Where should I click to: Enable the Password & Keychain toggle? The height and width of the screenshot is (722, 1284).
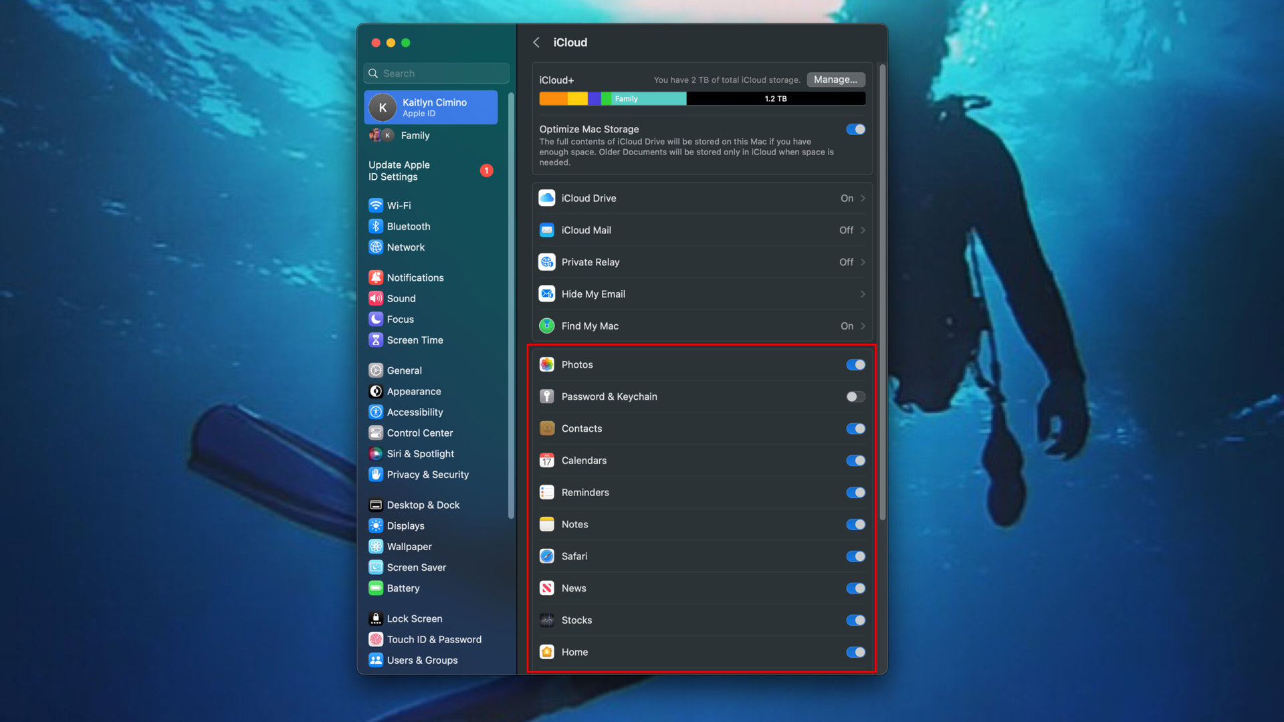point(855,396)
